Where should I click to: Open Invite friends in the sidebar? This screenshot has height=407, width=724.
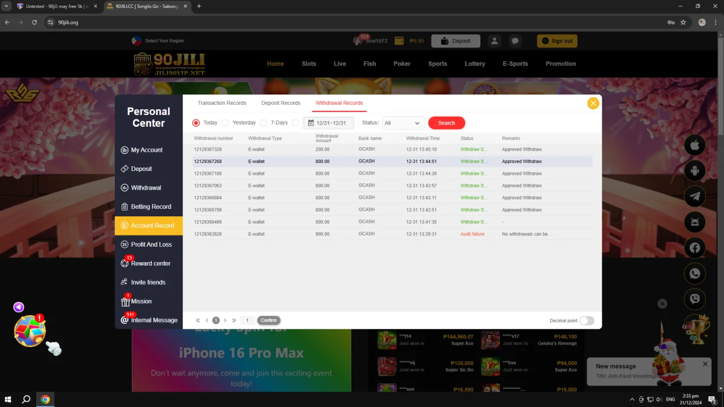click(x=149, y=282)
